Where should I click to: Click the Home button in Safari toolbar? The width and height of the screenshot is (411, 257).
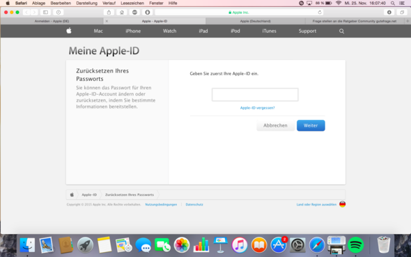122,13
